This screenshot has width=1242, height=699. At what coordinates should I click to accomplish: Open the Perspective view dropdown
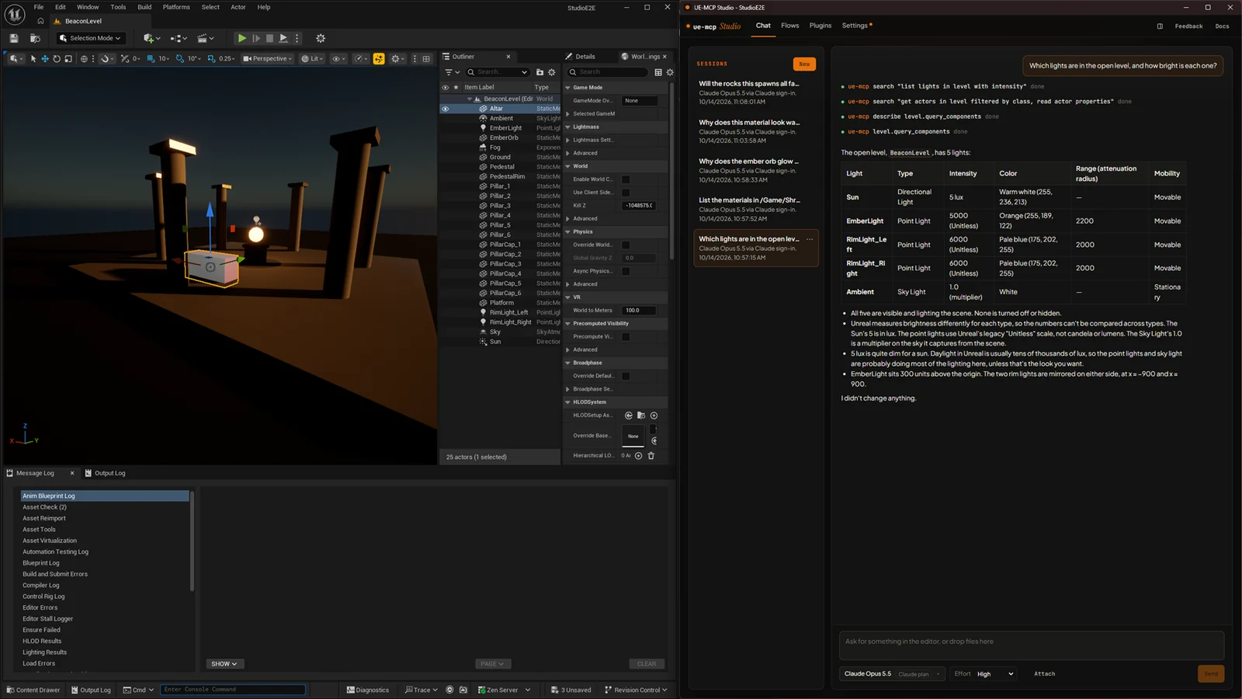[x=268, y=58]
